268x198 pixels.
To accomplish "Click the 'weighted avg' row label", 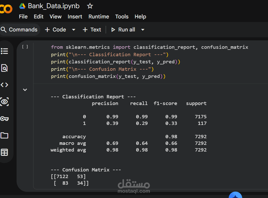I will tap(68, 150).
